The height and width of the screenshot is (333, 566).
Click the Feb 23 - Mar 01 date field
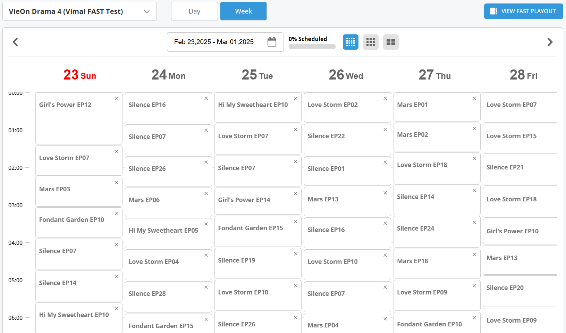click(x=214, y=42)
